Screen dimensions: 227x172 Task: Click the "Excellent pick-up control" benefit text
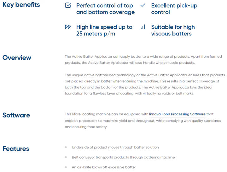[174, 9]
